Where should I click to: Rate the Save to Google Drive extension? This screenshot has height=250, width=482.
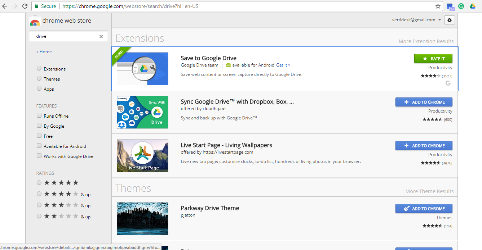[x=433, y=58]
